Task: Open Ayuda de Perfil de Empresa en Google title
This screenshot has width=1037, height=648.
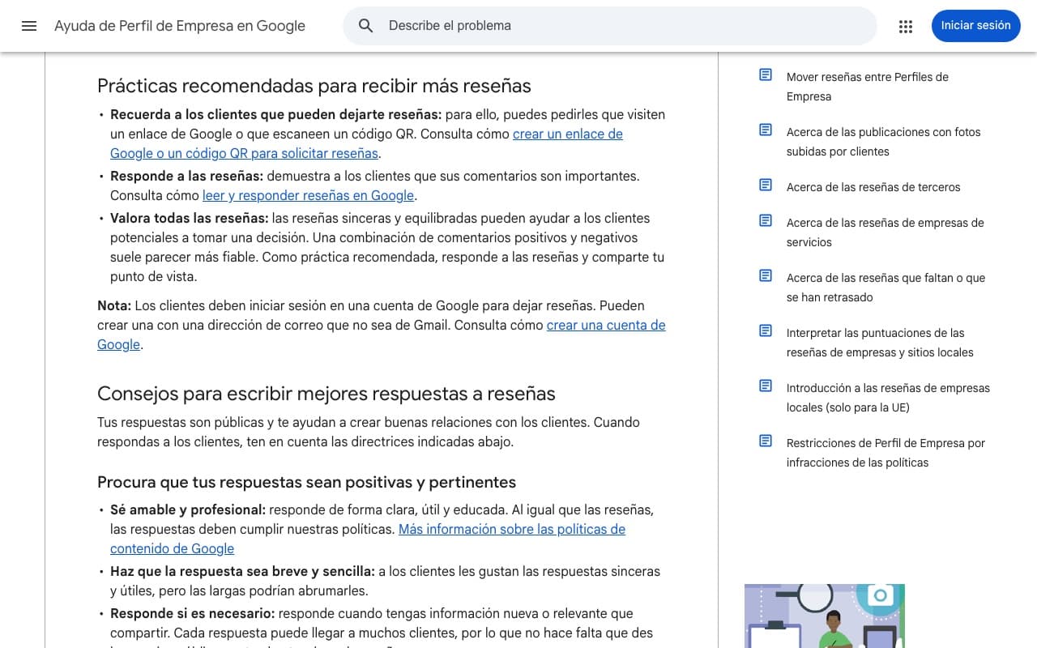Action: click(x=180, y=26)
